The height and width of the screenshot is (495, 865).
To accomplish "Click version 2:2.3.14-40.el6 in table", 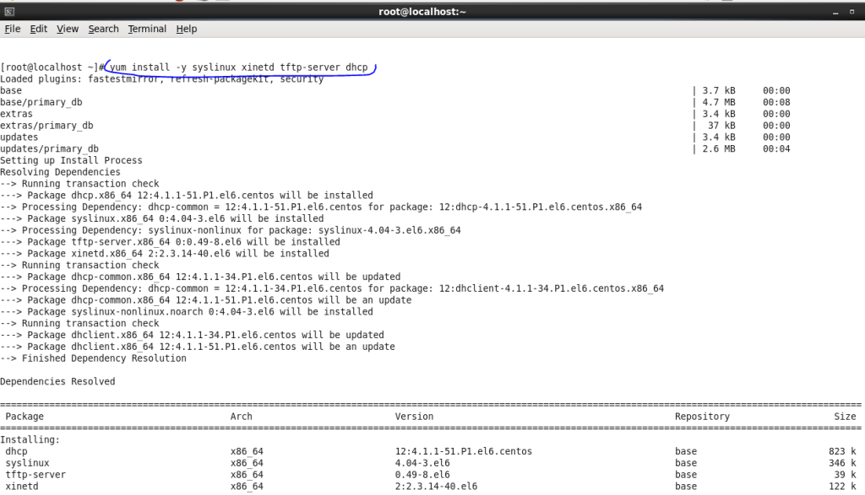I will point(436,487).
